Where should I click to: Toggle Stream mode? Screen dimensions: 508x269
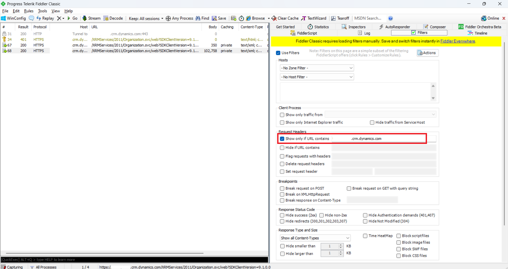(x=92, y=18)
